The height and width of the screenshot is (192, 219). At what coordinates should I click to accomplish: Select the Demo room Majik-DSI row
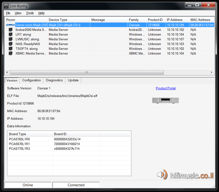tap(109, 25)
